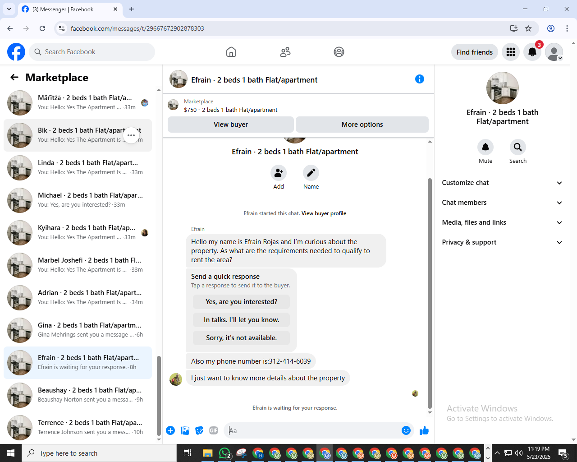Click the More options button

(x=362, y=125)
